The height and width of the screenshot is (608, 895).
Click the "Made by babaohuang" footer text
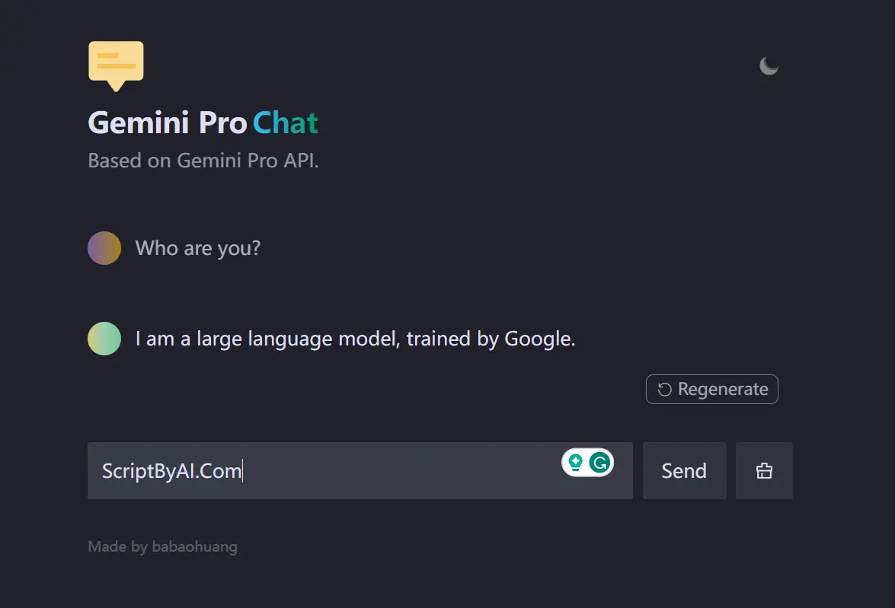162,546
